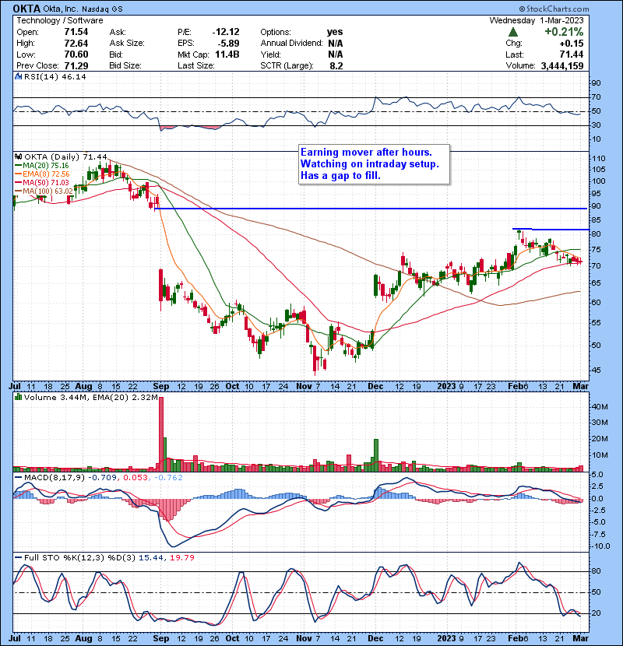Click the stochastic %D value 19.79
Screen dimensions: 623x646
(x=181, y=558)
